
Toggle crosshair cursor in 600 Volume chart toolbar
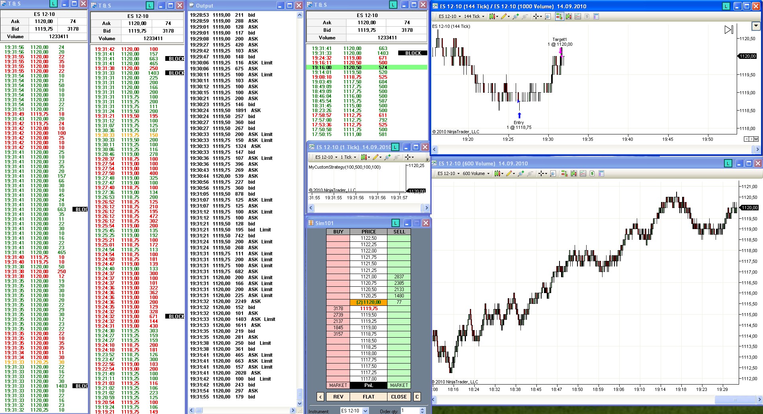(x=541, y=174)
